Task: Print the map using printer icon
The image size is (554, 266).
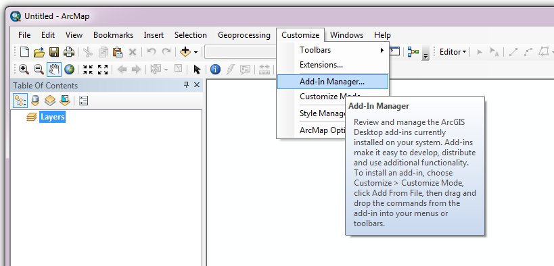Action: click(x=68, y=52)
